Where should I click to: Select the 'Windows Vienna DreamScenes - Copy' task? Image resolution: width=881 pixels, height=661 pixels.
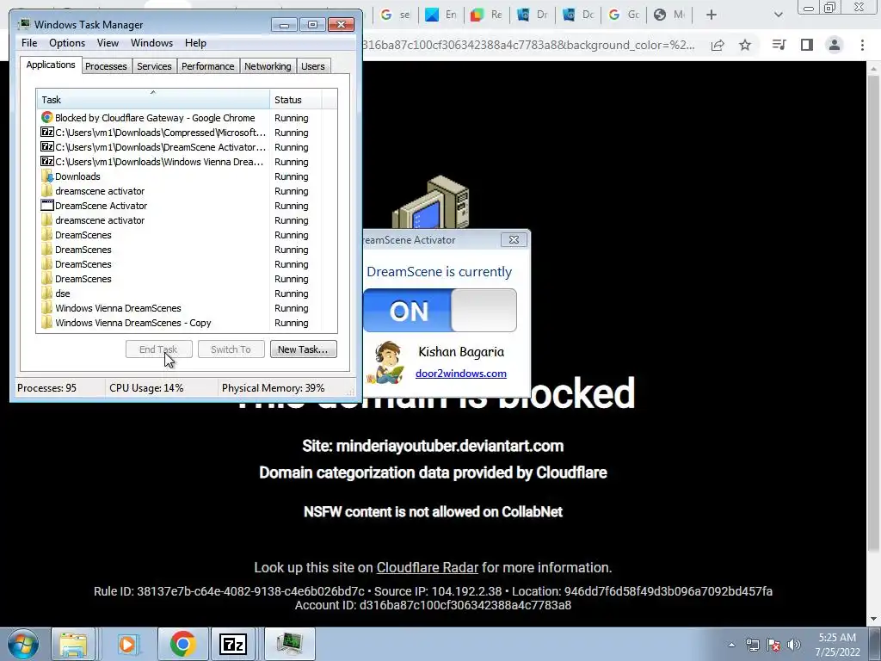point(187,323)
